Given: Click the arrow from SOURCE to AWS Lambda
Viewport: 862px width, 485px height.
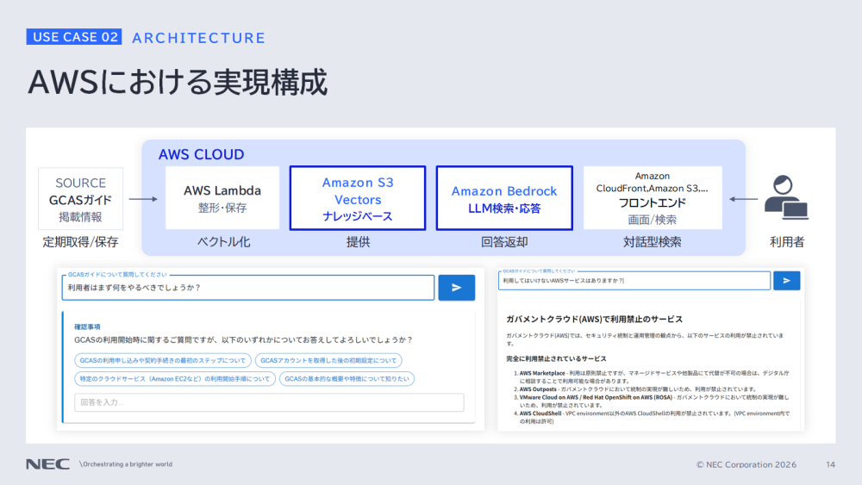Looking at the screenshot, I should (143, 199).
